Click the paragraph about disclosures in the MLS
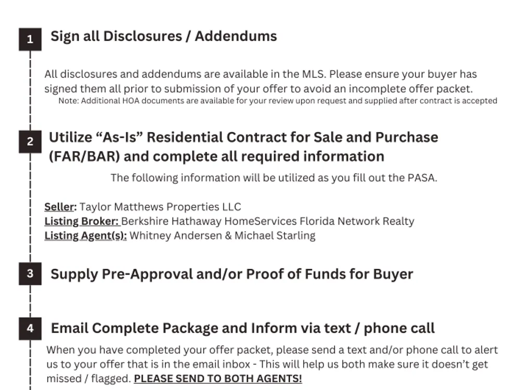Image resolution: width=520 pixels, height=390 pixels. [x=261, y=81]
